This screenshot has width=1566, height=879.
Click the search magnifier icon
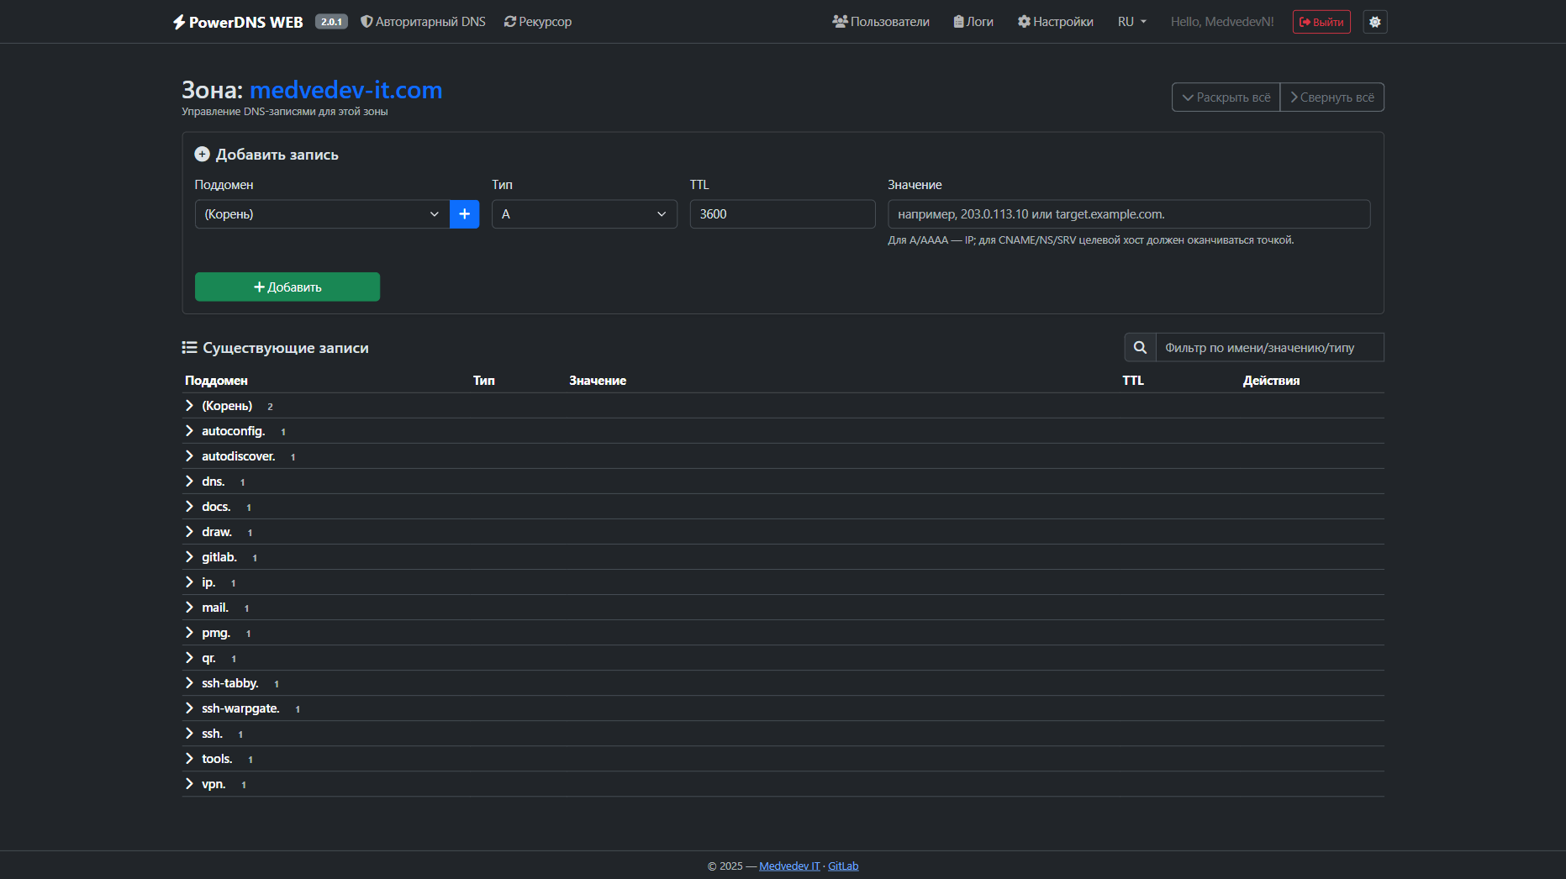tap(1140, 348)
